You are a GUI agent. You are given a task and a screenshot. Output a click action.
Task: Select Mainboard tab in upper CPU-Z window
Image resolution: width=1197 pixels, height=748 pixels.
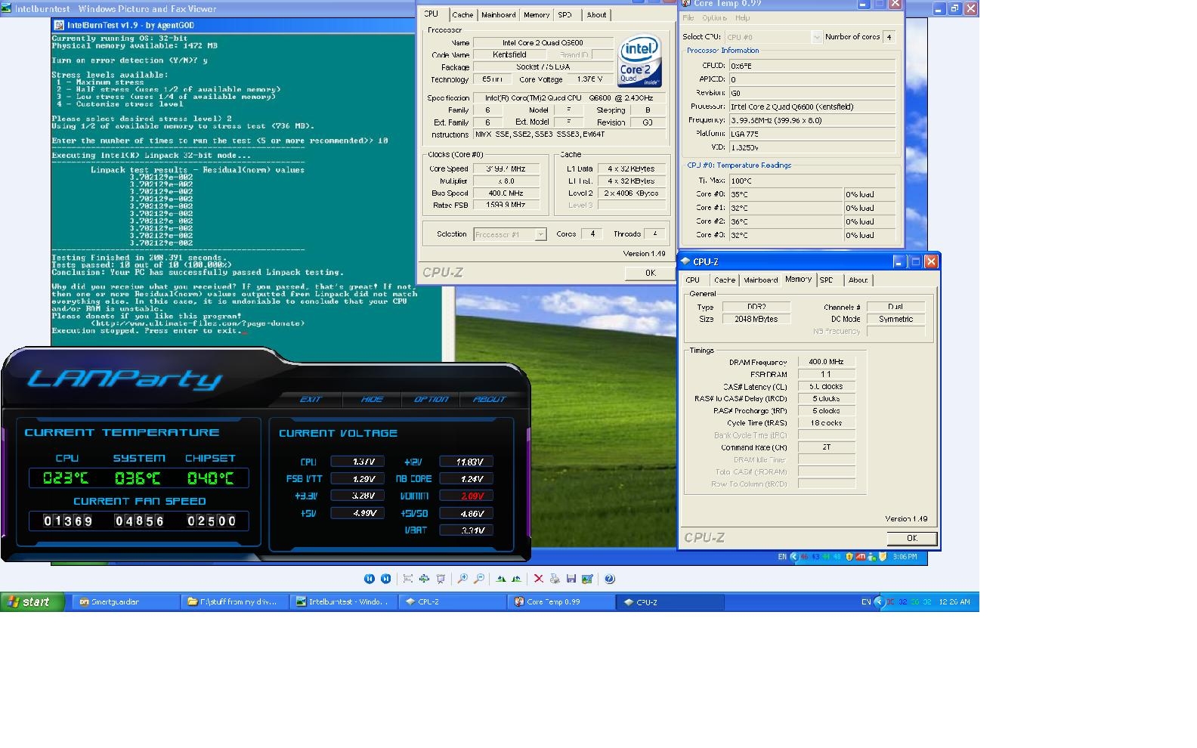(499, 15)
